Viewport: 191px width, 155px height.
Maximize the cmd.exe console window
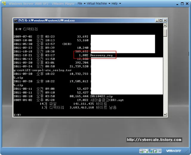pos(161,21)
